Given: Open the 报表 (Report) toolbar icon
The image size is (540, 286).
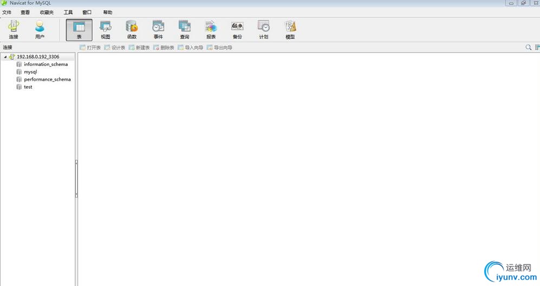Looking at the screenshot, I should pyautogui.click(x=211, y=30).
